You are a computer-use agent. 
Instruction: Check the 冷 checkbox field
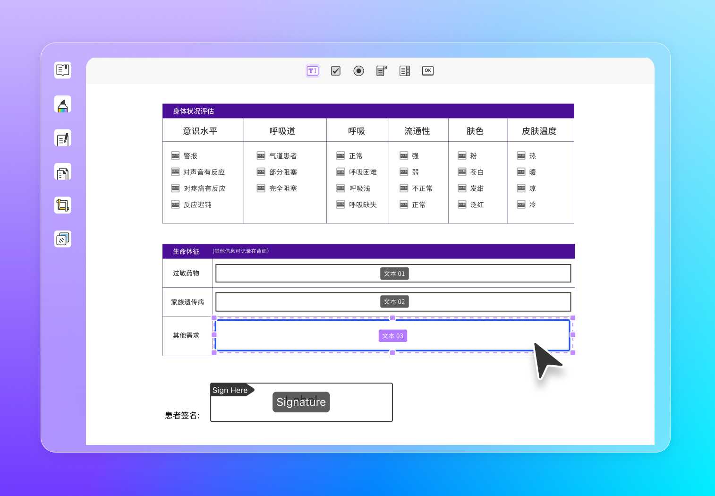tap(521, 205)
